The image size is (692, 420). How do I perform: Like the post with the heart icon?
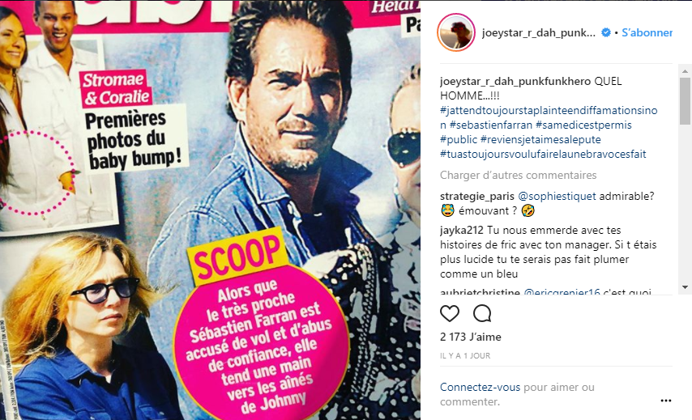(x=450, y=313)
